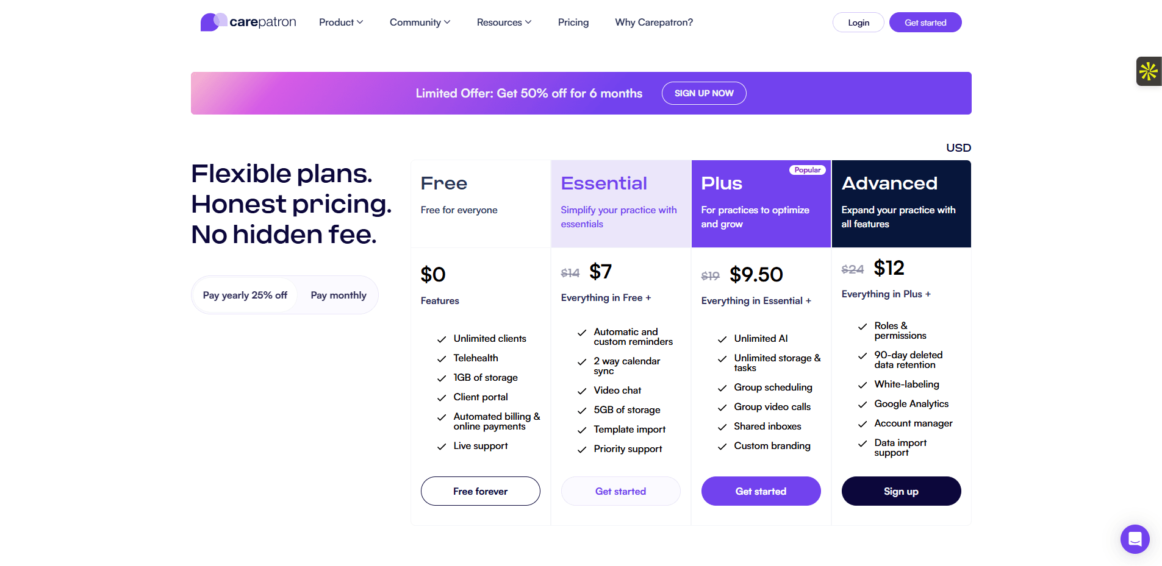Screen dimensions: 1162x566
Task: Click checkmark icon next to Video chat
Action: tap(582, 391)
